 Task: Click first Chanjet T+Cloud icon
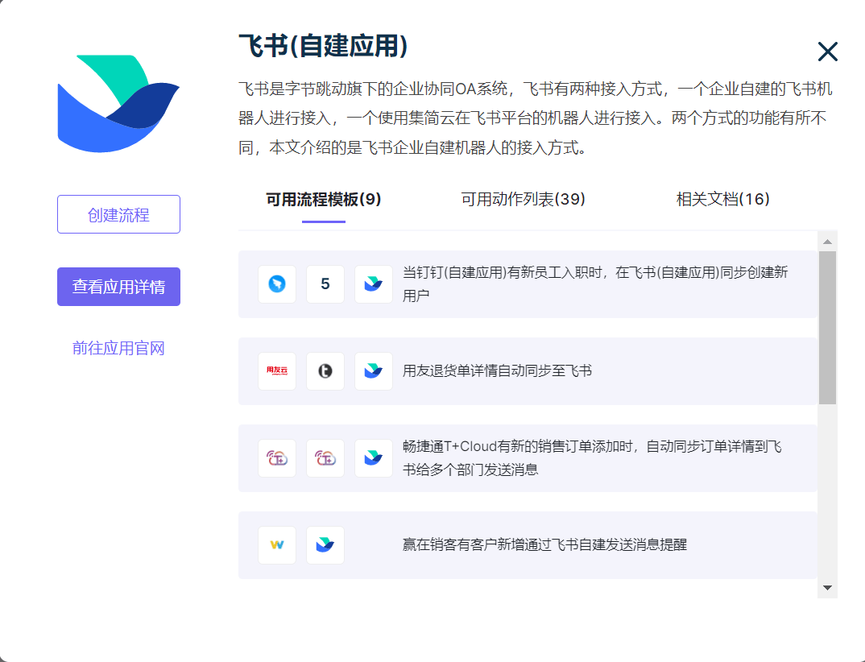point(277,458)
